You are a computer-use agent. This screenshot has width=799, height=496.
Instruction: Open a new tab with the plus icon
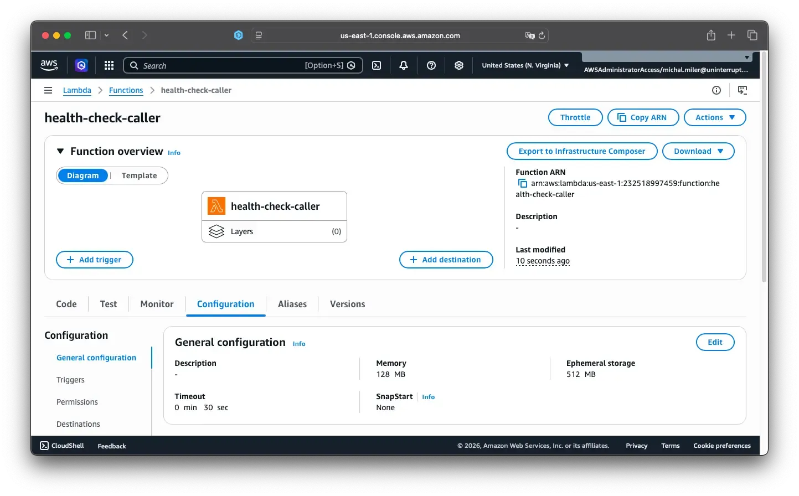pyautogui.click(x=731, y=35)
